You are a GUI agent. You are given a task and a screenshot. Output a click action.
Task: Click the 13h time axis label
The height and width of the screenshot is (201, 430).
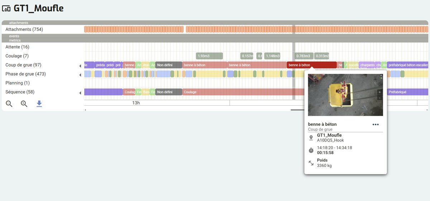pos(136,103)
